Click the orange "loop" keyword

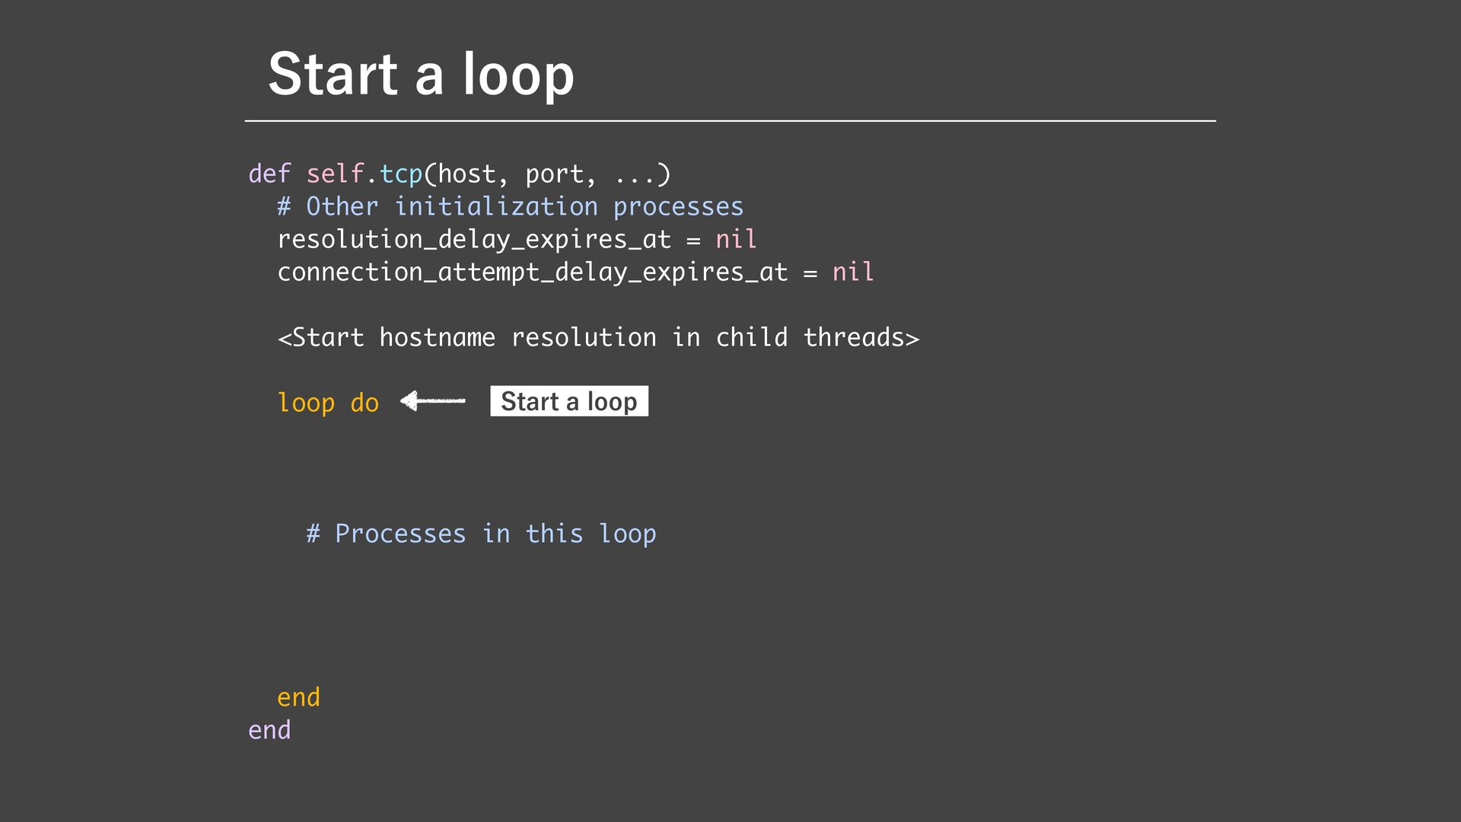pos(306,403)
